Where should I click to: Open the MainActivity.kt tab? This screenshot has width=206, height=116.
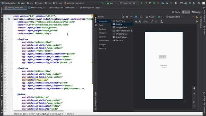(x=38, y=8)
